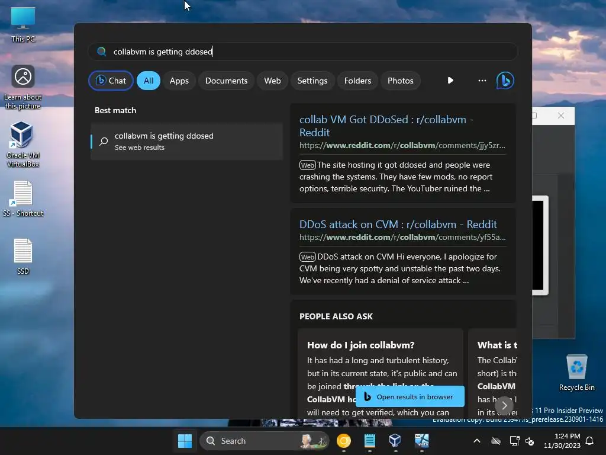
Task: Select the Chat filter pill
Action: [111, 81]
